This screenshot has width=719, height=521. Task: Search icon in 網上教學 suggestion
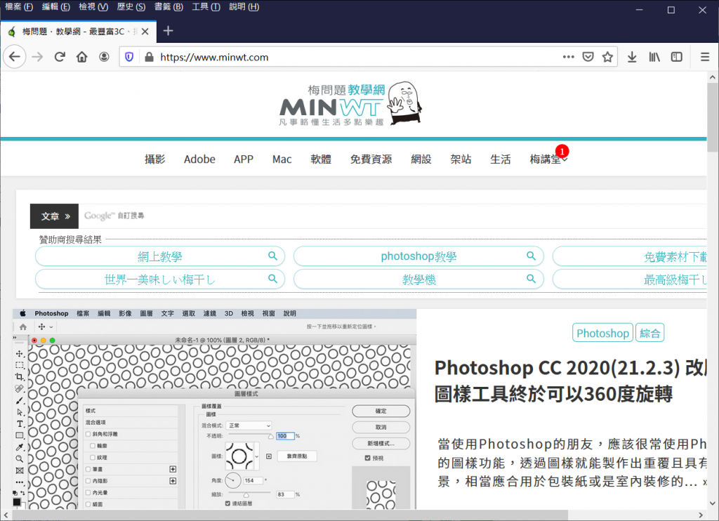click(273, 256)
